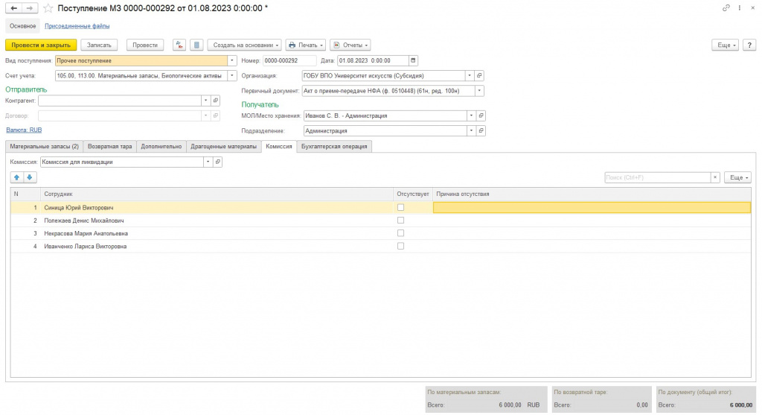Open Создать на основании dropdown
Viewport: 762px width, 415px height.
coord(245,45)
